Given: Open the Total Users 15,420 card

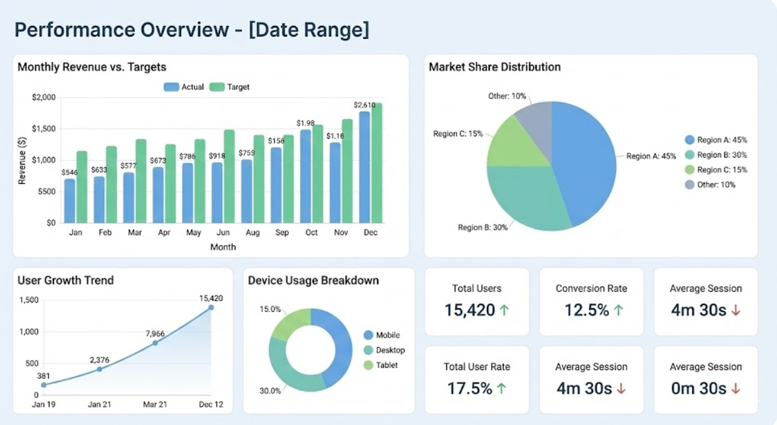Looking at the screenshot, I should (476, 301).
